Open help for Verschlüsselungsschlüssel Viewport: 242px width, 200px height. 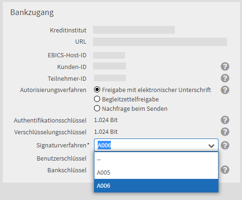tap(225, 132)
